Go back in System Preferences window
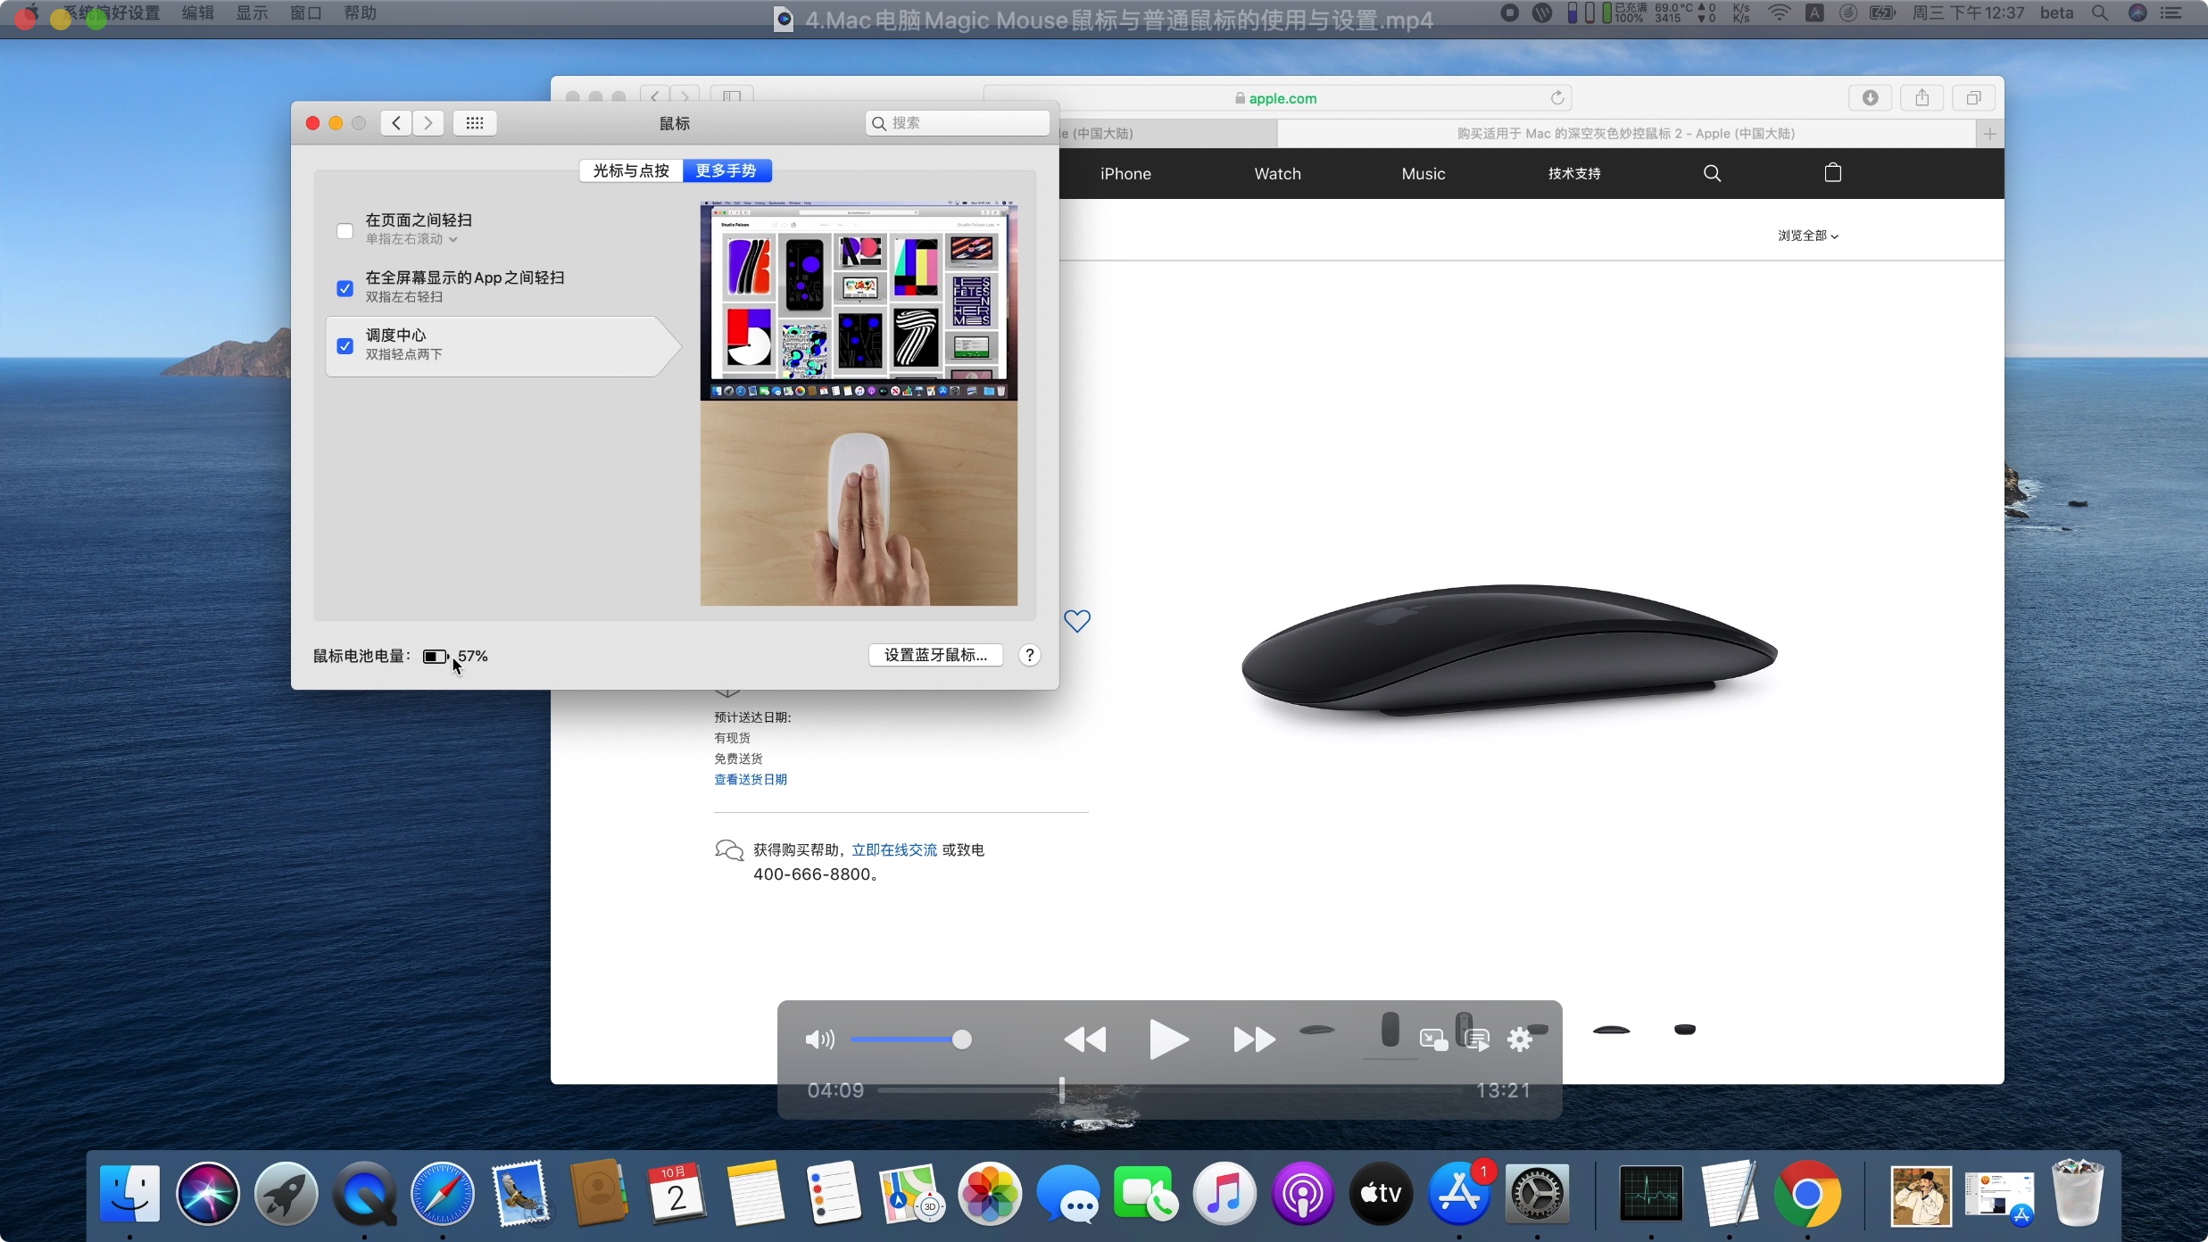This screenshot has width=2208, height=1242. [396, 123]
